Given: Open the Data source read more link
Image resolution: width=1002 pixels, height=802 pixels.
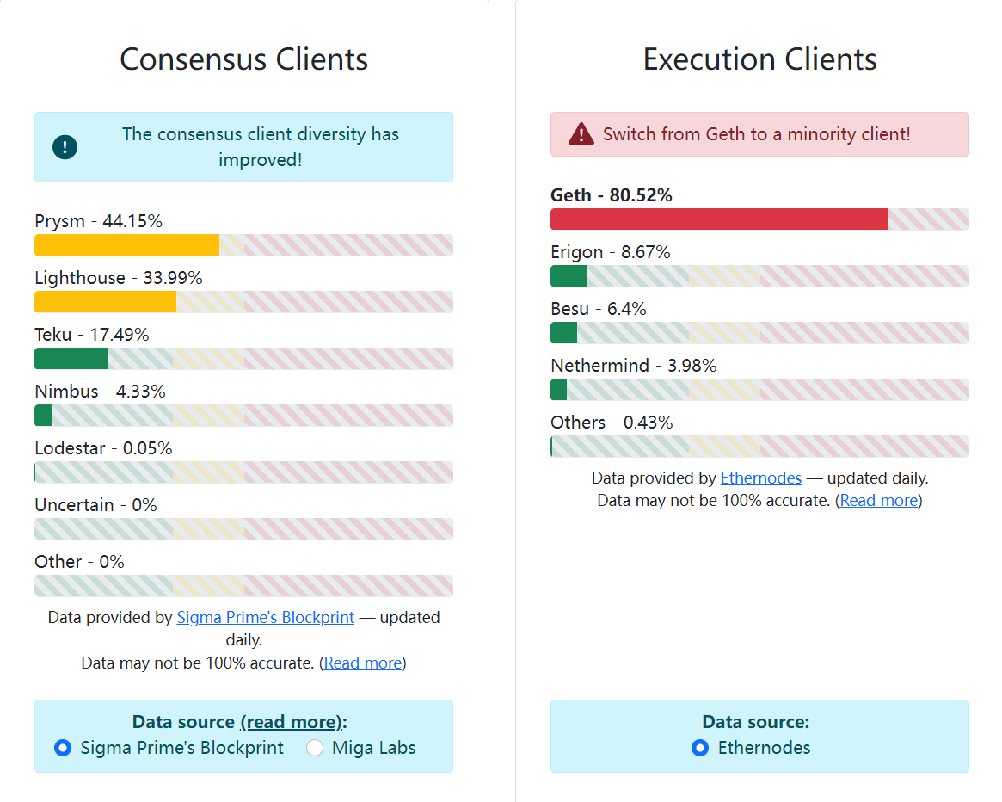Looking at the screenshot, I should pos(292,722).
